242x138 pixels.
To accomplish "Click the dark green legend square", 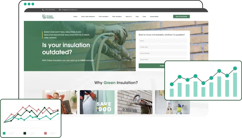I will coord(25,133).
